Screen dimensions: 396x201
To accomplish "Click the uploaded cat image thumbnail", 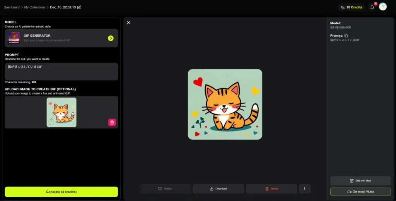I will click(61, 112).
